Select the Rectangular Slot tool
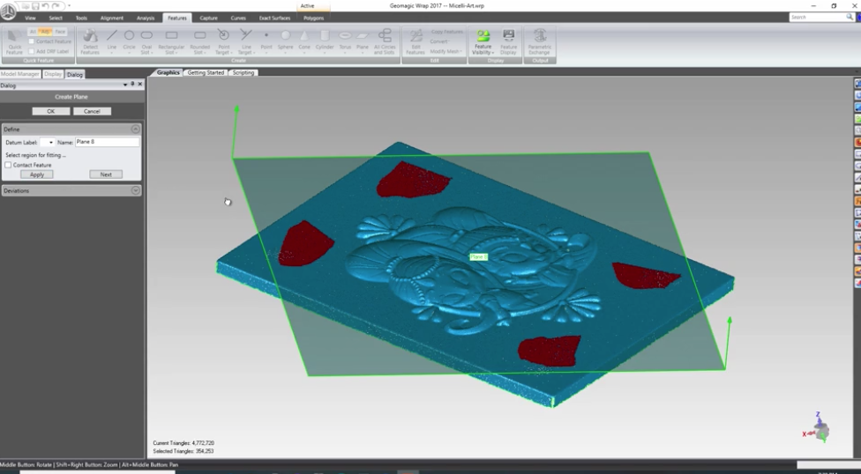Image resolution: width=861 pixels, height=474 pixels. pos(171,41)
